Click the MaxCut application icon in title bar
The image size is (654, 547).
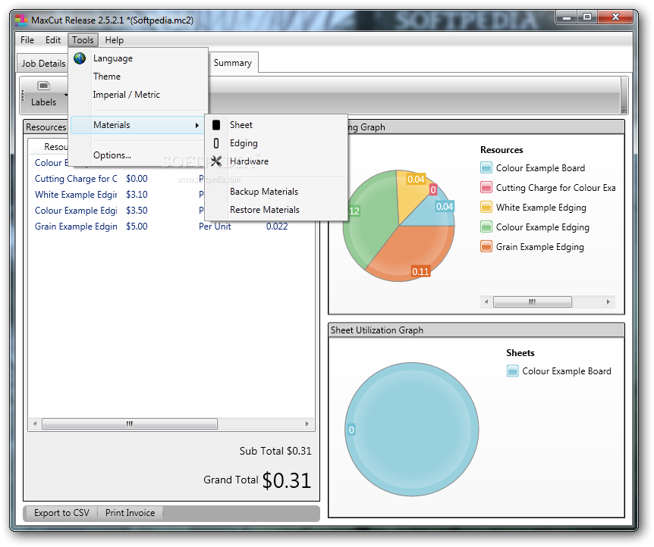click(x=20, y=20)
